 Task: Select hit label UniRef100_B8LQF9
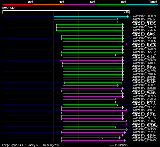pyautogui.click(x=143, y=44)
